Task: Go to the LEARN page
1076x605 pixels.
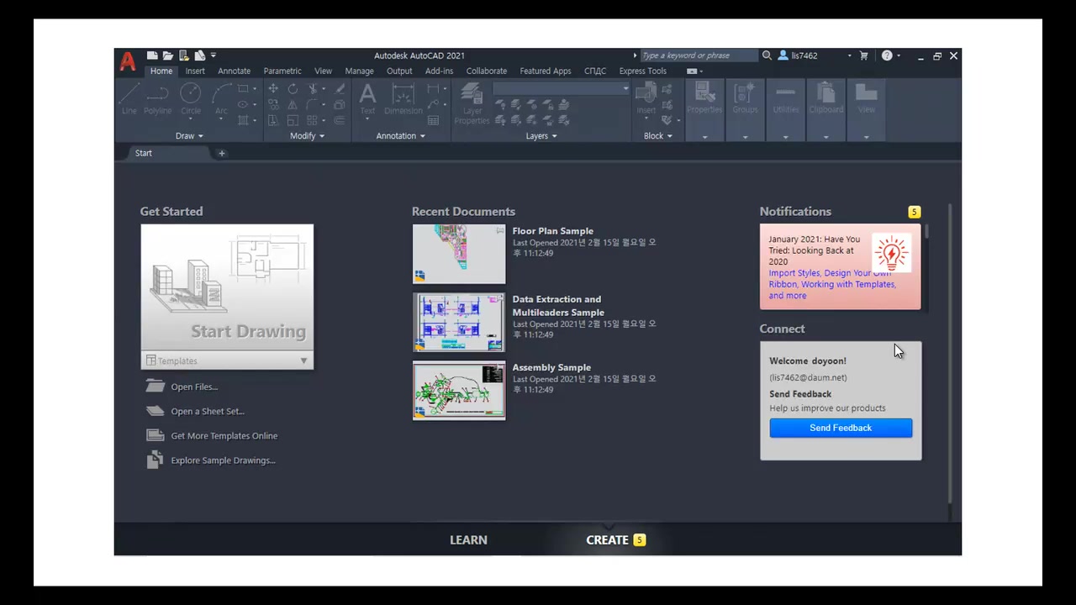Action: click(468, 540)
